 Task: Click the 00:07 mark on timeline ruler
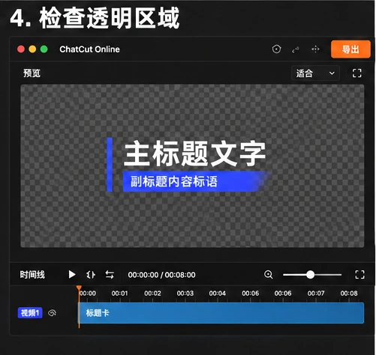[x=316, y=293]
